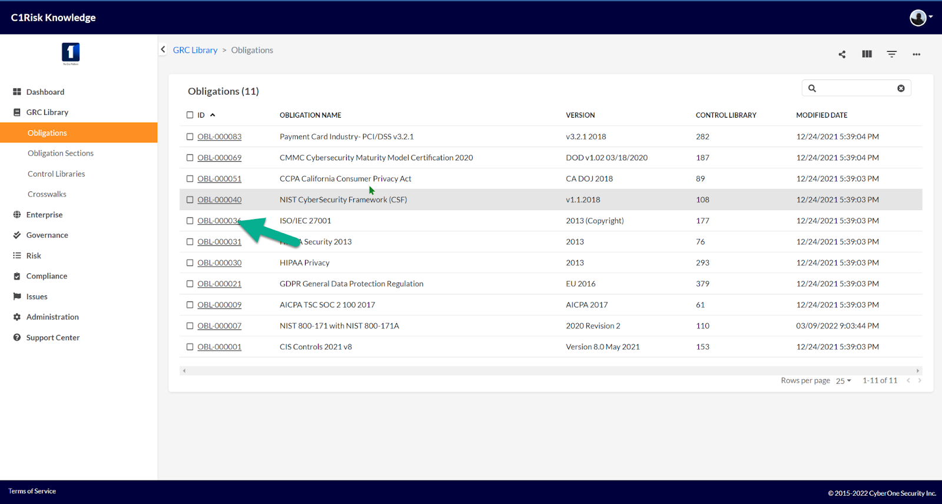The image size is (942, 504).
Task: Check the box for OBL-000009
Action: (x=190, y=305)
